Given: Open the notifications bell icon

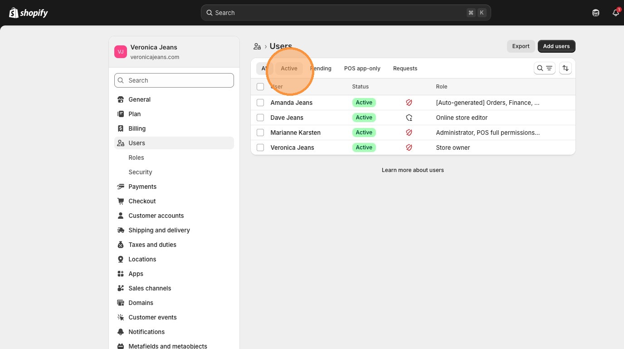Looking at the screenshot, I should pos(615,13).
